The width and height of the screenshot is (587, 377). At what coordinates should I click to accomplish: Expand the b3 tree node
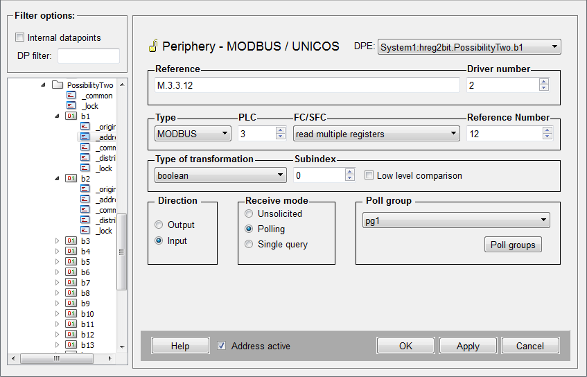click(58, 241)
